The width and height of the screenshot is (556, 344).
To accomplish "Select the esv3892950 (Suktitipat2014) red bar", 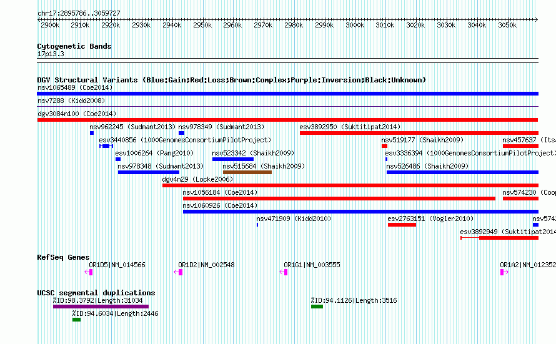I will 419,133.
